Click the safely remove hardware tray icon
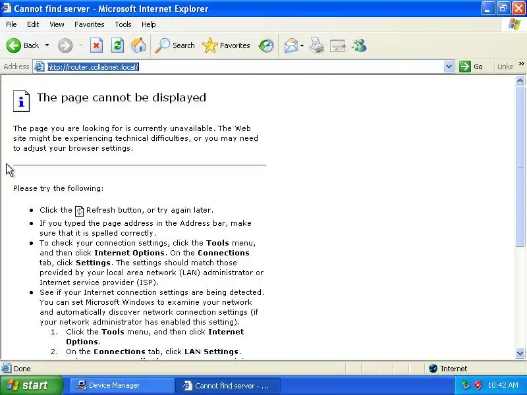 coord(466,385)
